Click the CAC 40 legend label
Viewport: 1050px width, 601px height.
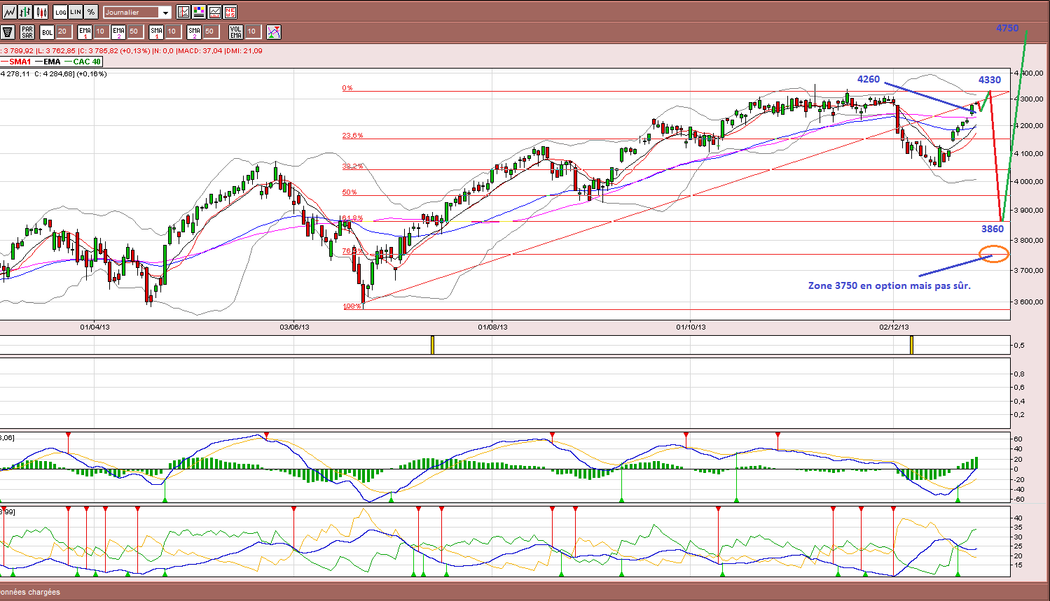pos(87,62)
